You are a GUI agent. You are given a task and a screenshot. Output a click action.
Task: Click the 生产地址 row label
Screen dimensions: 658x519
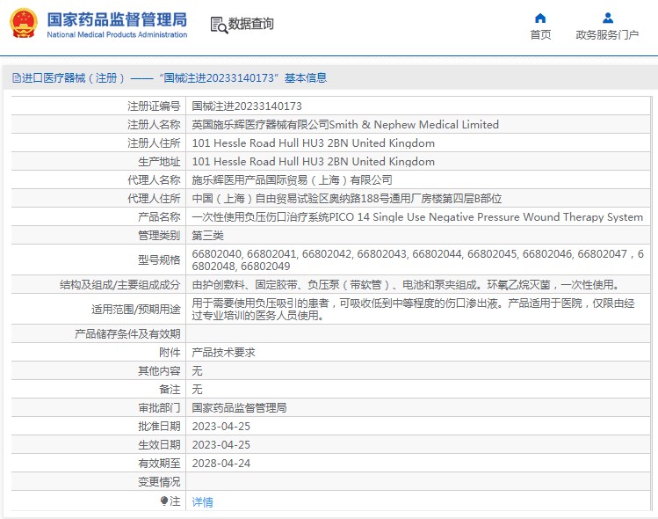coord(159,161)
